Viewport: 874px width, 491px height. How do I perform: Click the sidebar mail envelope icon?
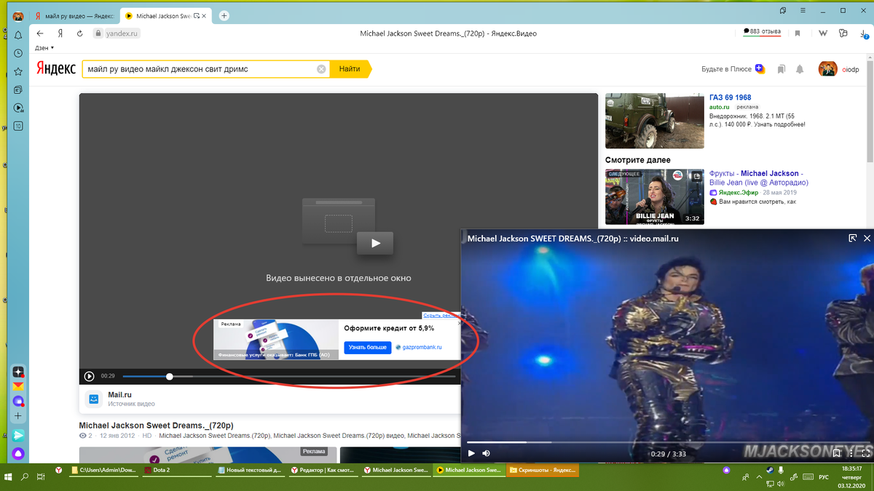point(18,387)
